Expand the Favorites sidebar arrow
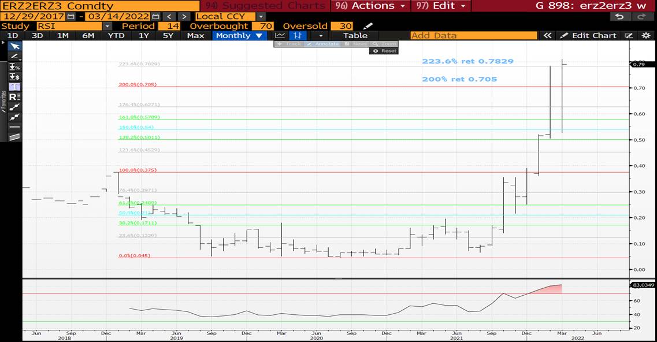 click(x=3, y=43)
